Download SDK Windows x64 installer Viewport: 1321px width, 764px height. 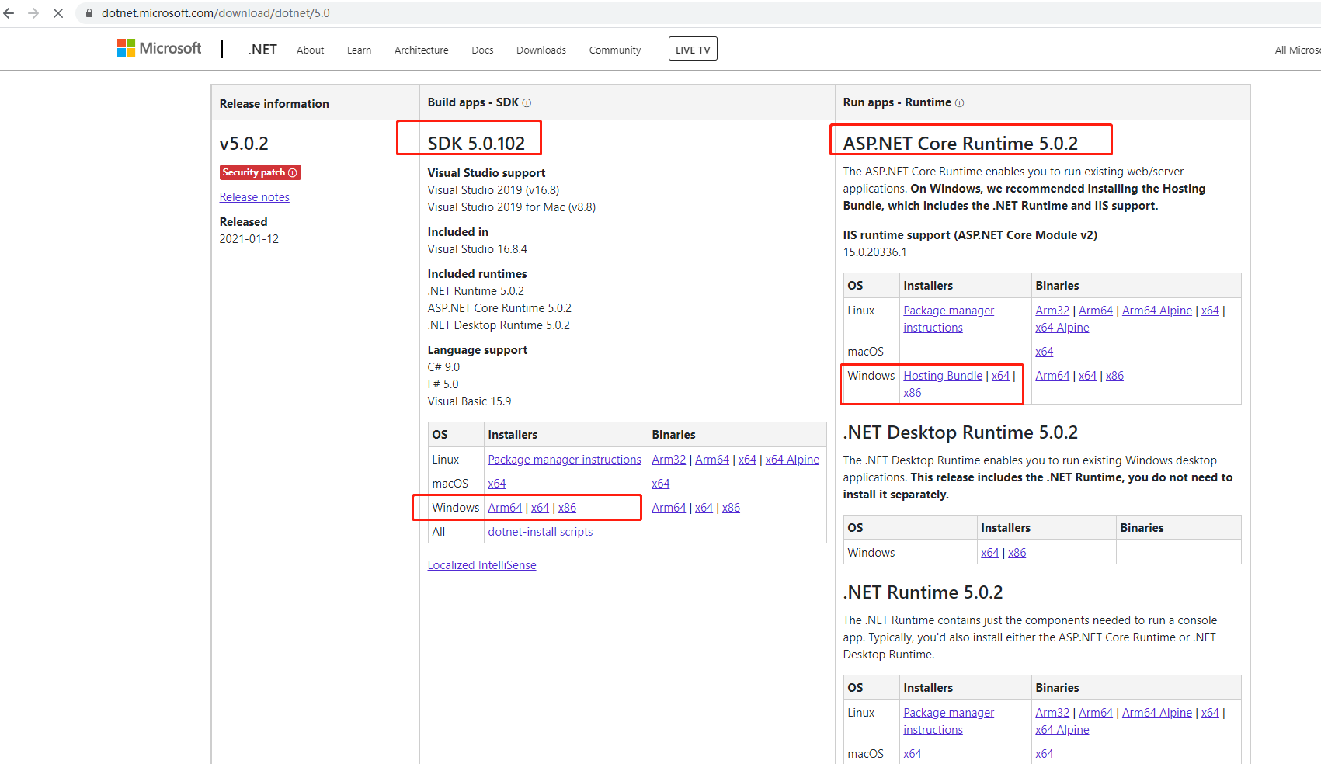click(x=540, y=508)
